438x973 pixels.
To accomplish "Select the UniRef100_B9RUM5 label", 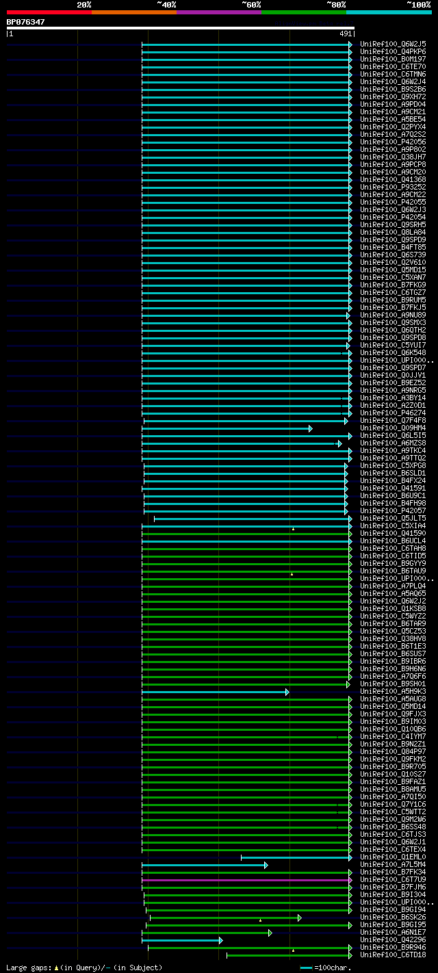I will pos(393,300).
